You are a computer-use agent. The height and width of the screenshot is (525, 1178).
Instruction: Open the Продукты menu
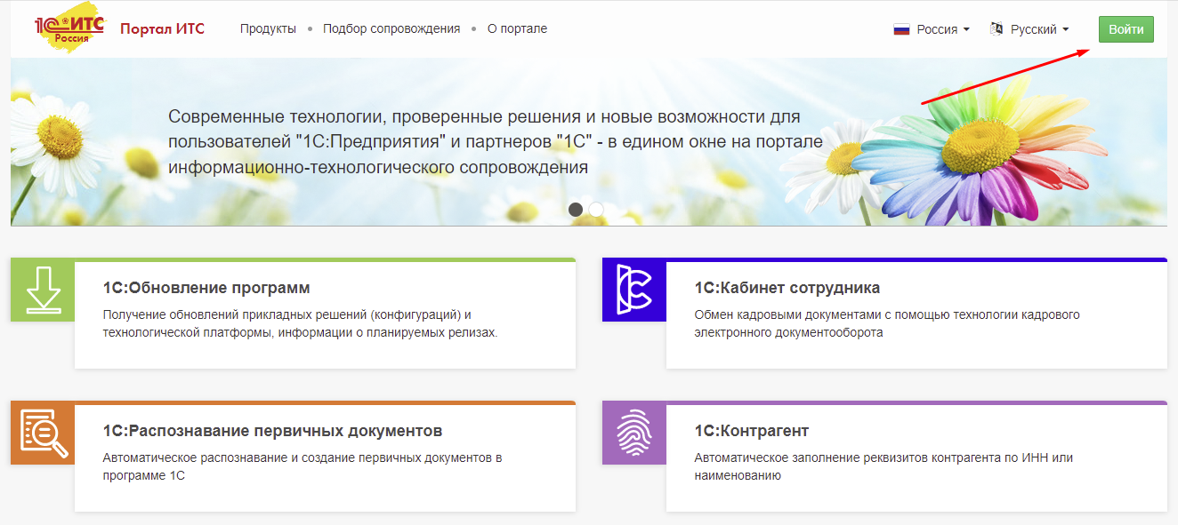(268, 28)
